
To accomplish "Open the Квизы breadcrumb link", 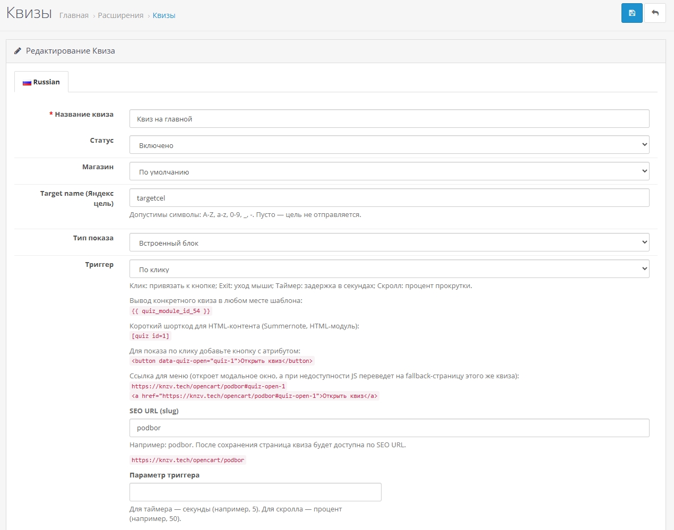I will point(163,15).
